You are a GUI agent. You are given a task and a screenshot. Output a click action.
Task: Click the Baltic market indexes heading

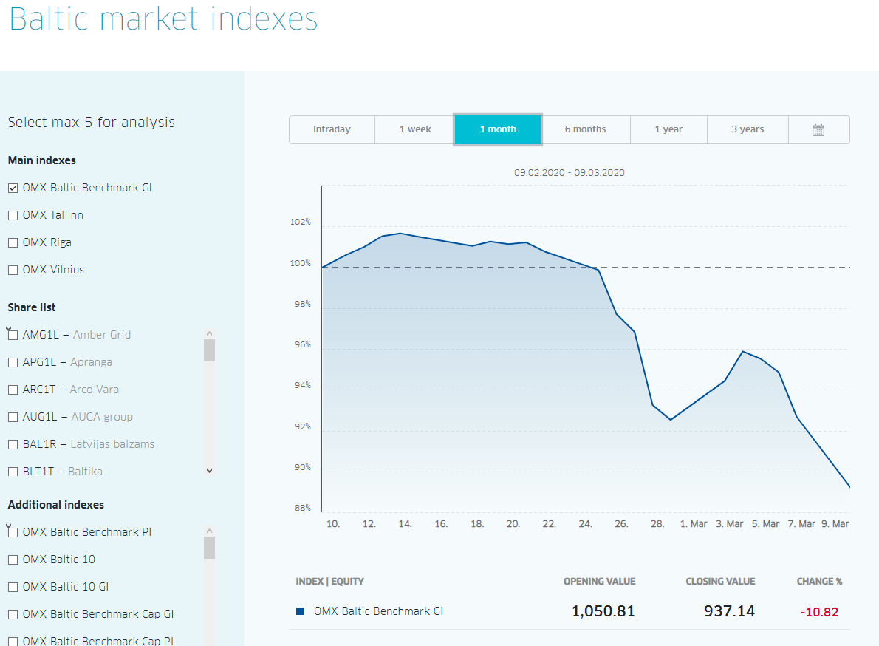[x=164, y=19]
